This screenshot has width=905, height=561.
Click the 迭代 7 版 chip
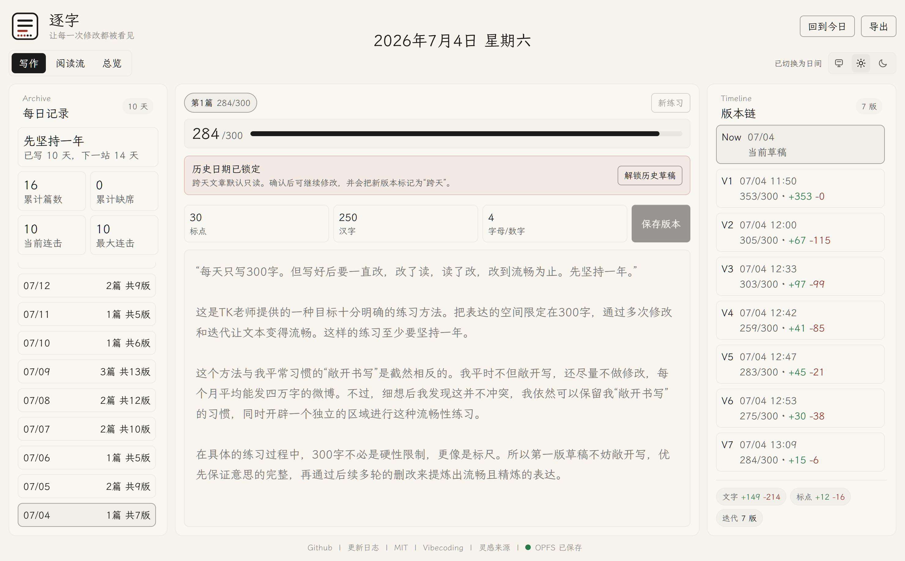click(x=739, y=518)
